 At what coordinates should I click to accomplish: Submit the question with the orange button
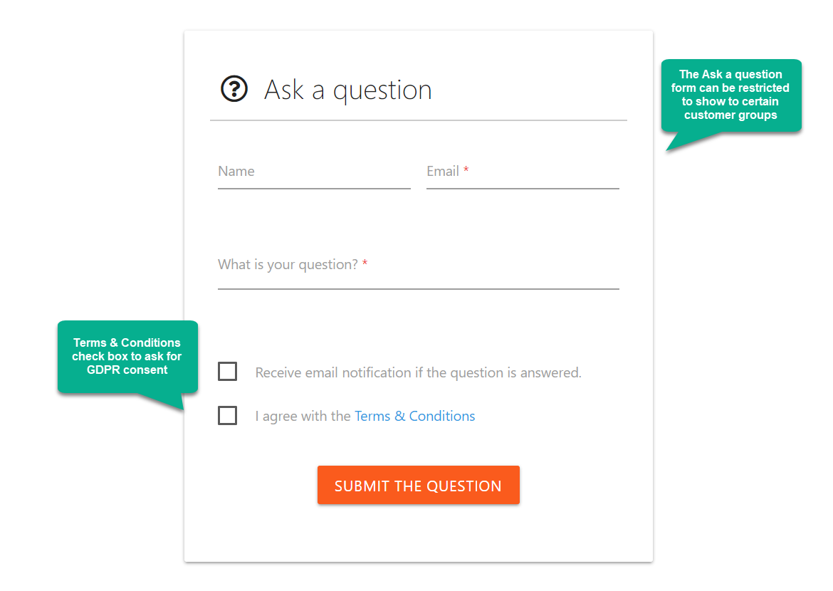coord(419,485)
